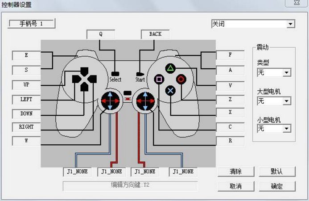
Task: Select the RIGHT key mapping field
Action: click(26, 127)
